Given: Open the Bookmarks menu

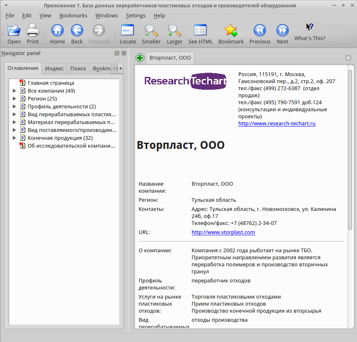Looking at the screenshot, I should pyautogui.click(x=73, y=15).
